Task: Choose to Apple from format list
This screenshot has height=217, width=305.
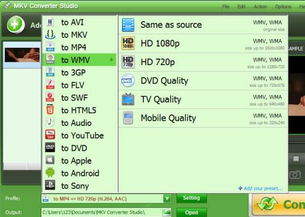Action: tap(80, 161)
